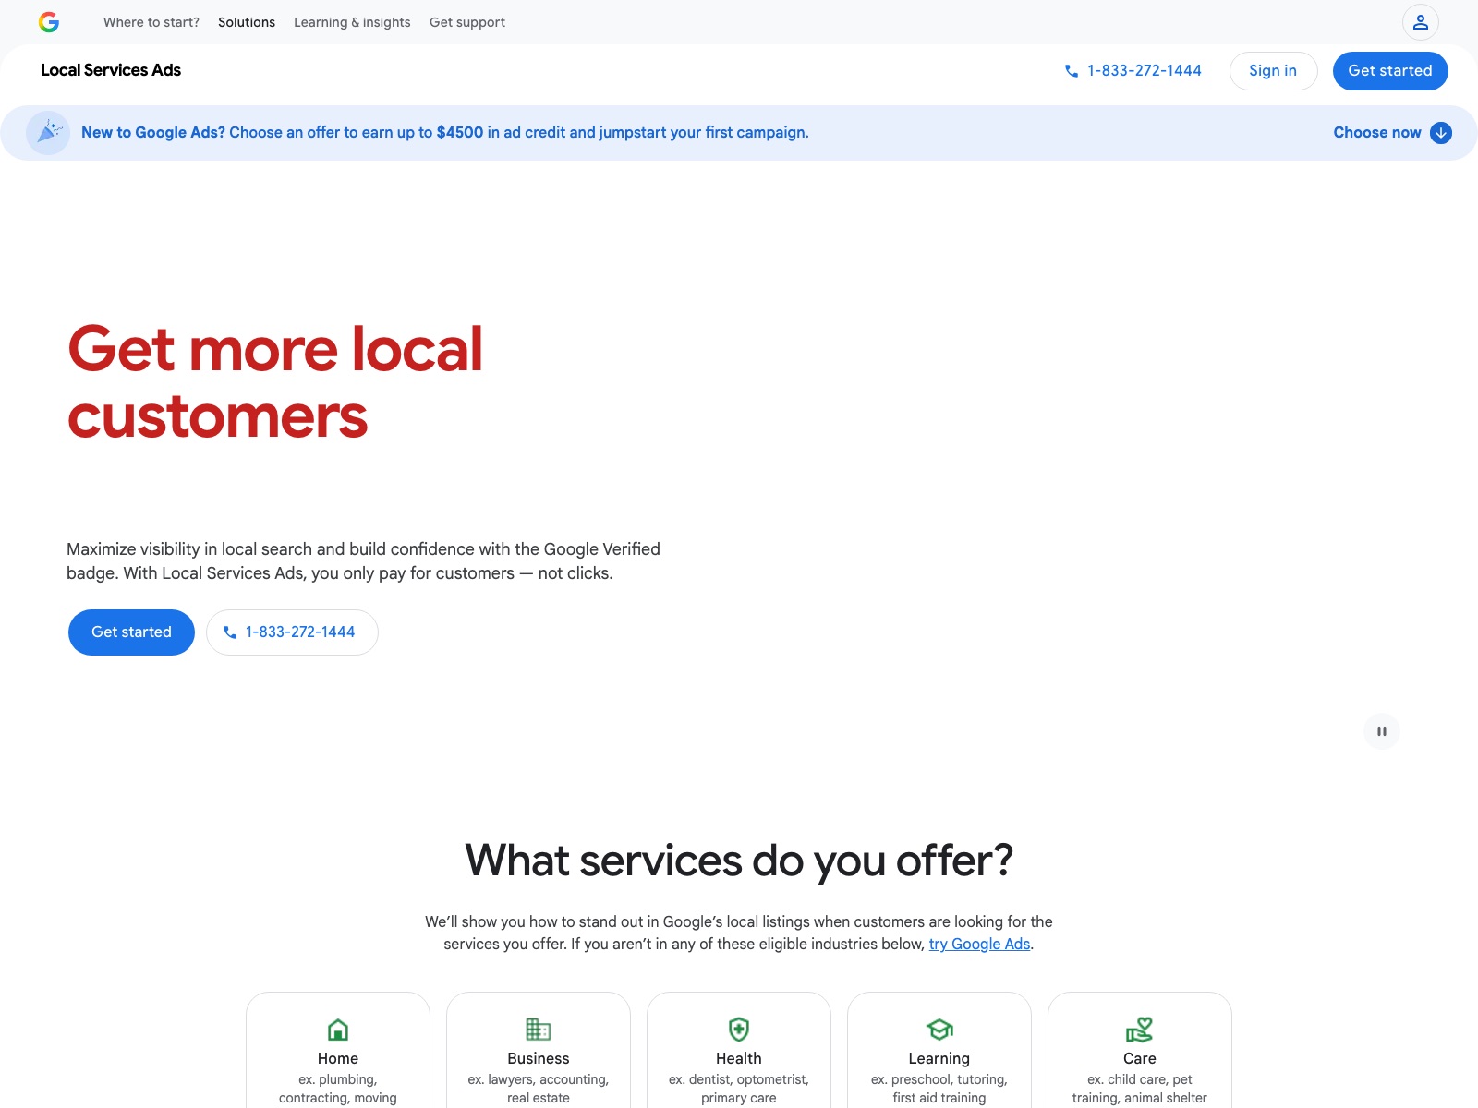Click the Get more local customers headline
This screenshot has height=1108, width=1478.
tap(275, 382)
